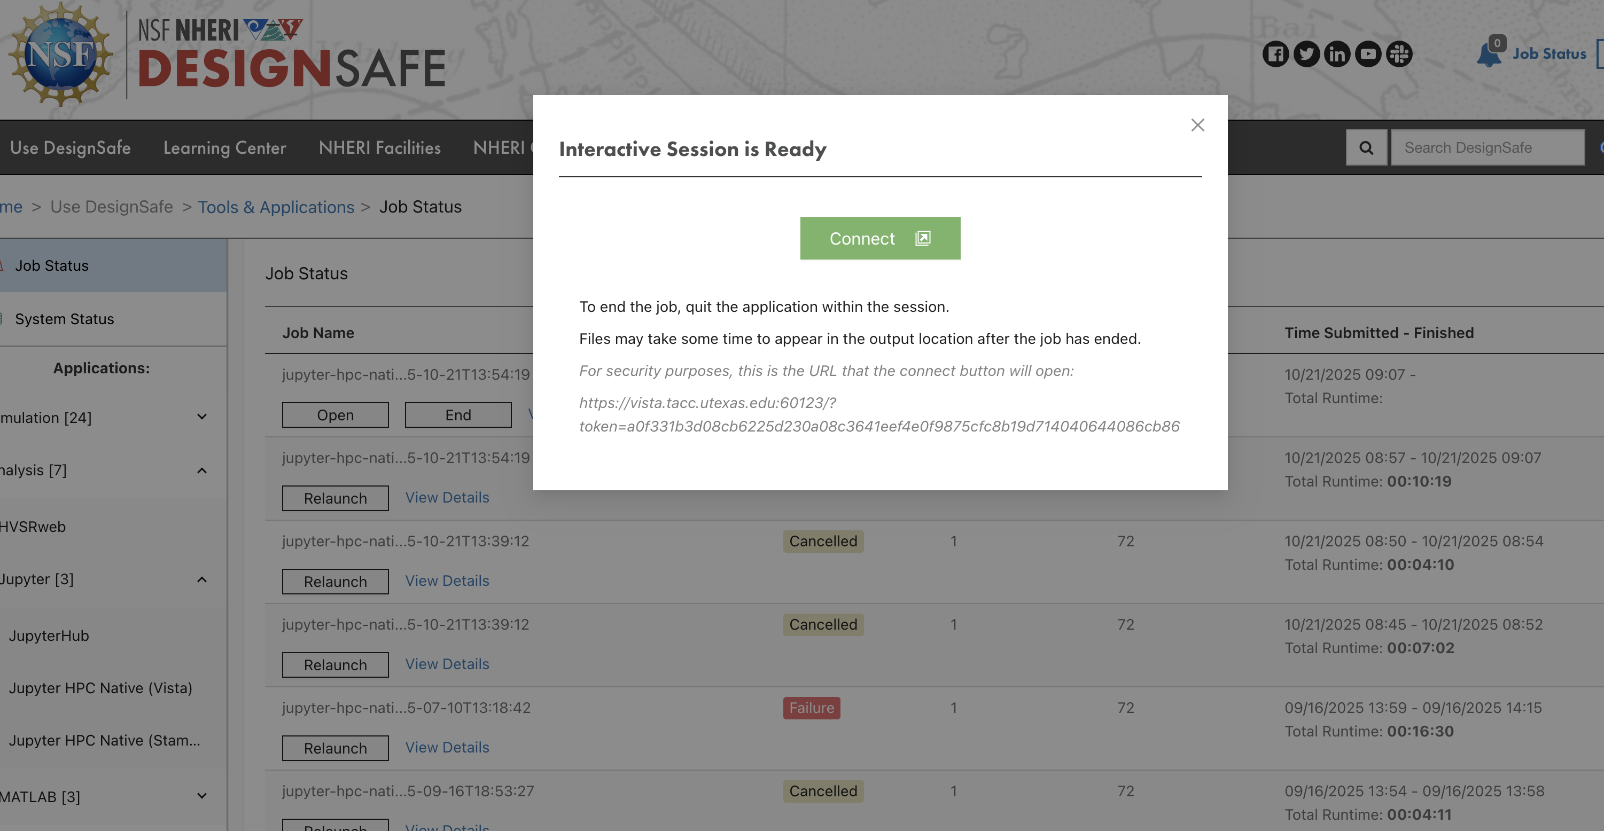This screenshot has height=831, width=1604.
Task: Select Jupyter HPC Native (Vista) app
Action: point(100,688)
